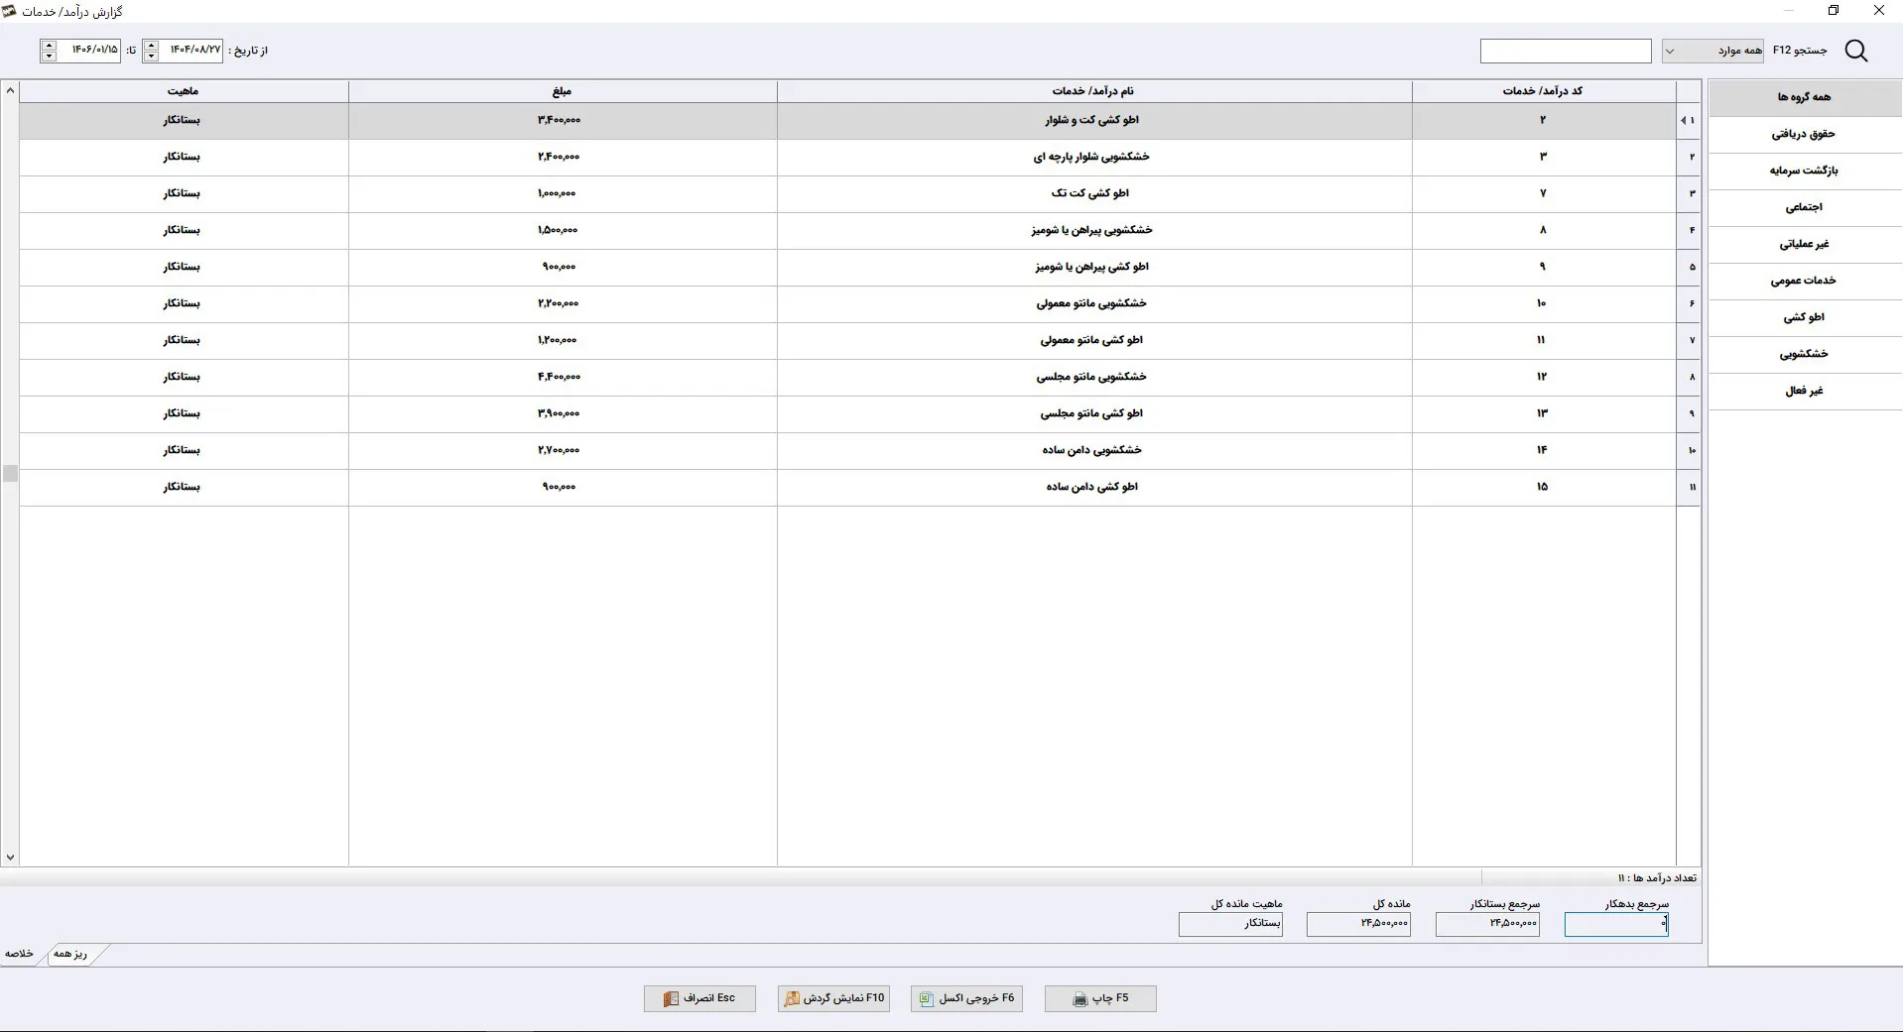Viewport: 1903px width, 1032px height.
Task: Sort by کد درآمد/ خدمات column header
Action: click(1544, 91)
